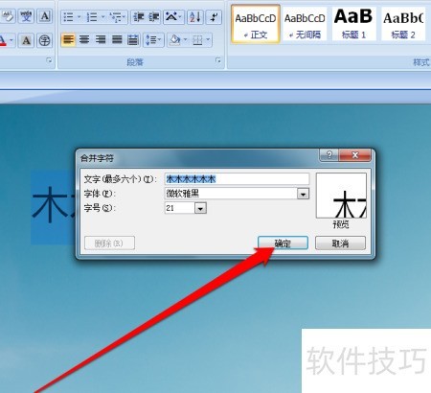This screenshot has height=393, width=431.
Task: Click the enclosed character icon
Action: [x=44, y=40]
